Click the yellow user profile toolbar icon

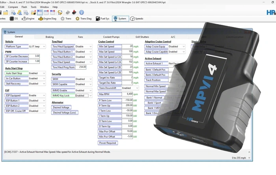20,13
